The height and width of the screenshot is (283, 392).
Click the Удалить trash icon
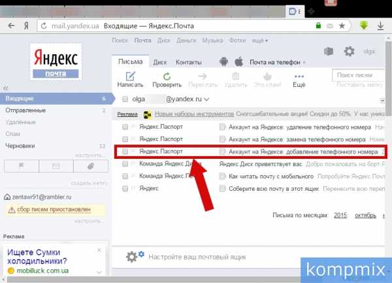(x=235, y=76)
